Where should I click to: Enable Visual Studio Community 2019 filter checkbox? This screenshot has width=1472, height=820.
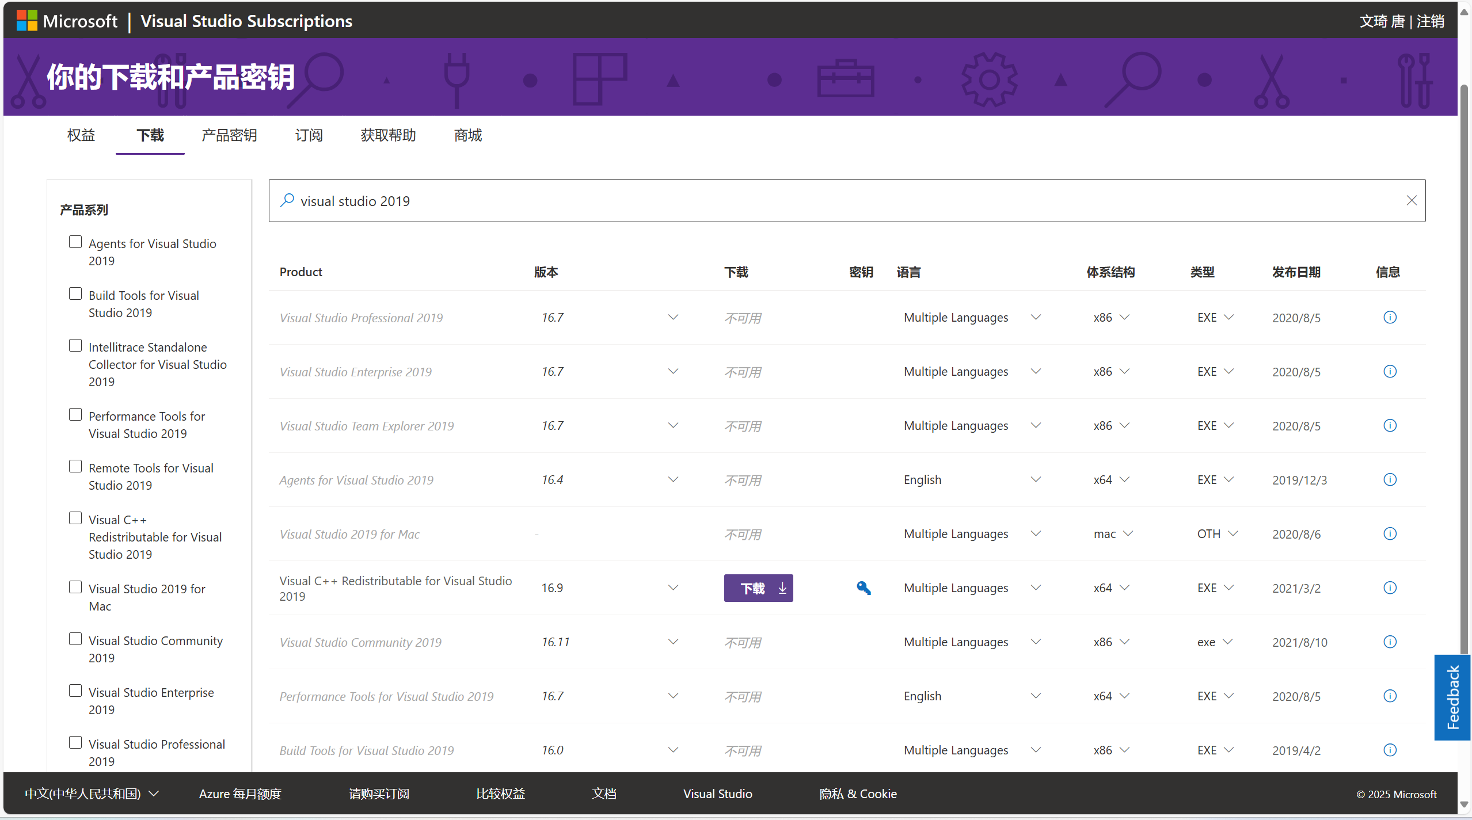click(x=75, y=639)
